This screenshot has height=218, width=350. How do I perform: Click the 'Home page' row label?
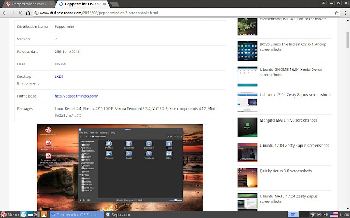click(27, 96)
